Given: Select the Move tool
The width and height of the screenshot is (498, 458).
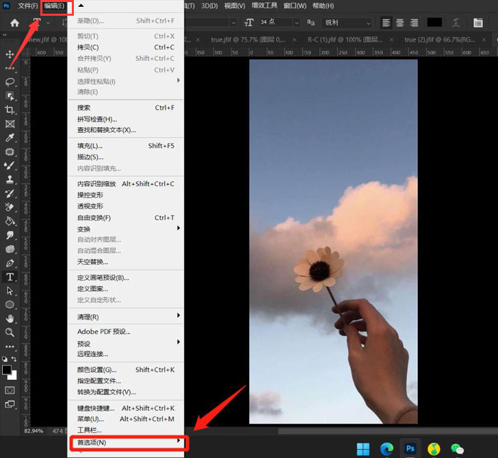Looking at the screenshot, I should pyautogui.click(x=10, y=54).
